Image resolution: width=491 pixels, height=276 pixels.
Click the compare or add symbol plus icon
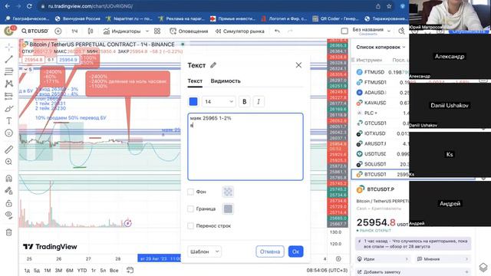(x=58, y=31)
